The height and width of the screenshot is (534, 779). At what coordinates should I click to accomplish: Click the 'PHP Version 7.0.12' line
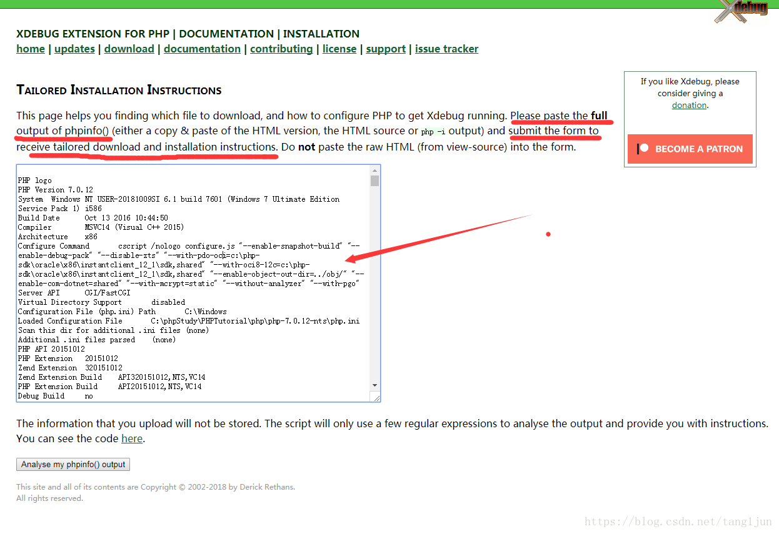[56, 190]
